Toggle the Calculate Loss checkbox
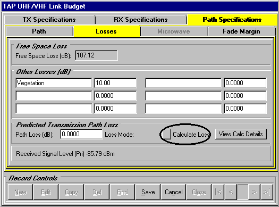 (167, 134)
